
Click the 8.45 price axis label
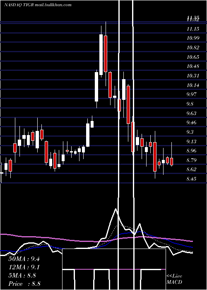pos(191,179)
